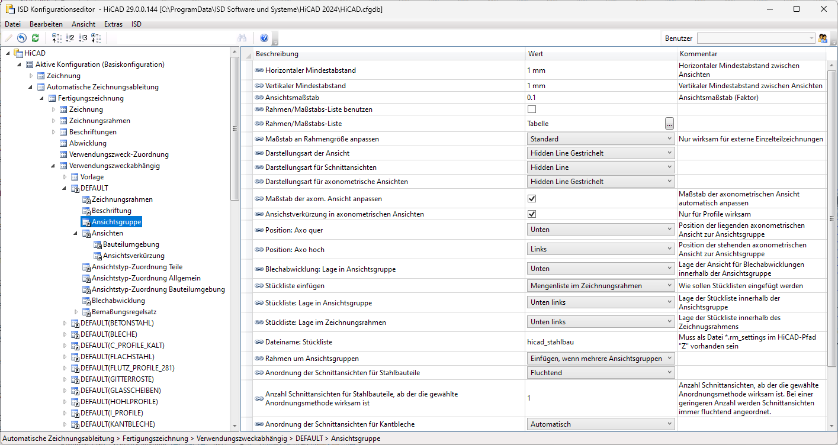Enable Rahmen/Maßstabs-Liste benutzen checkbox
The height and width of the screenshot is (445, 838).
pos(532,109)
